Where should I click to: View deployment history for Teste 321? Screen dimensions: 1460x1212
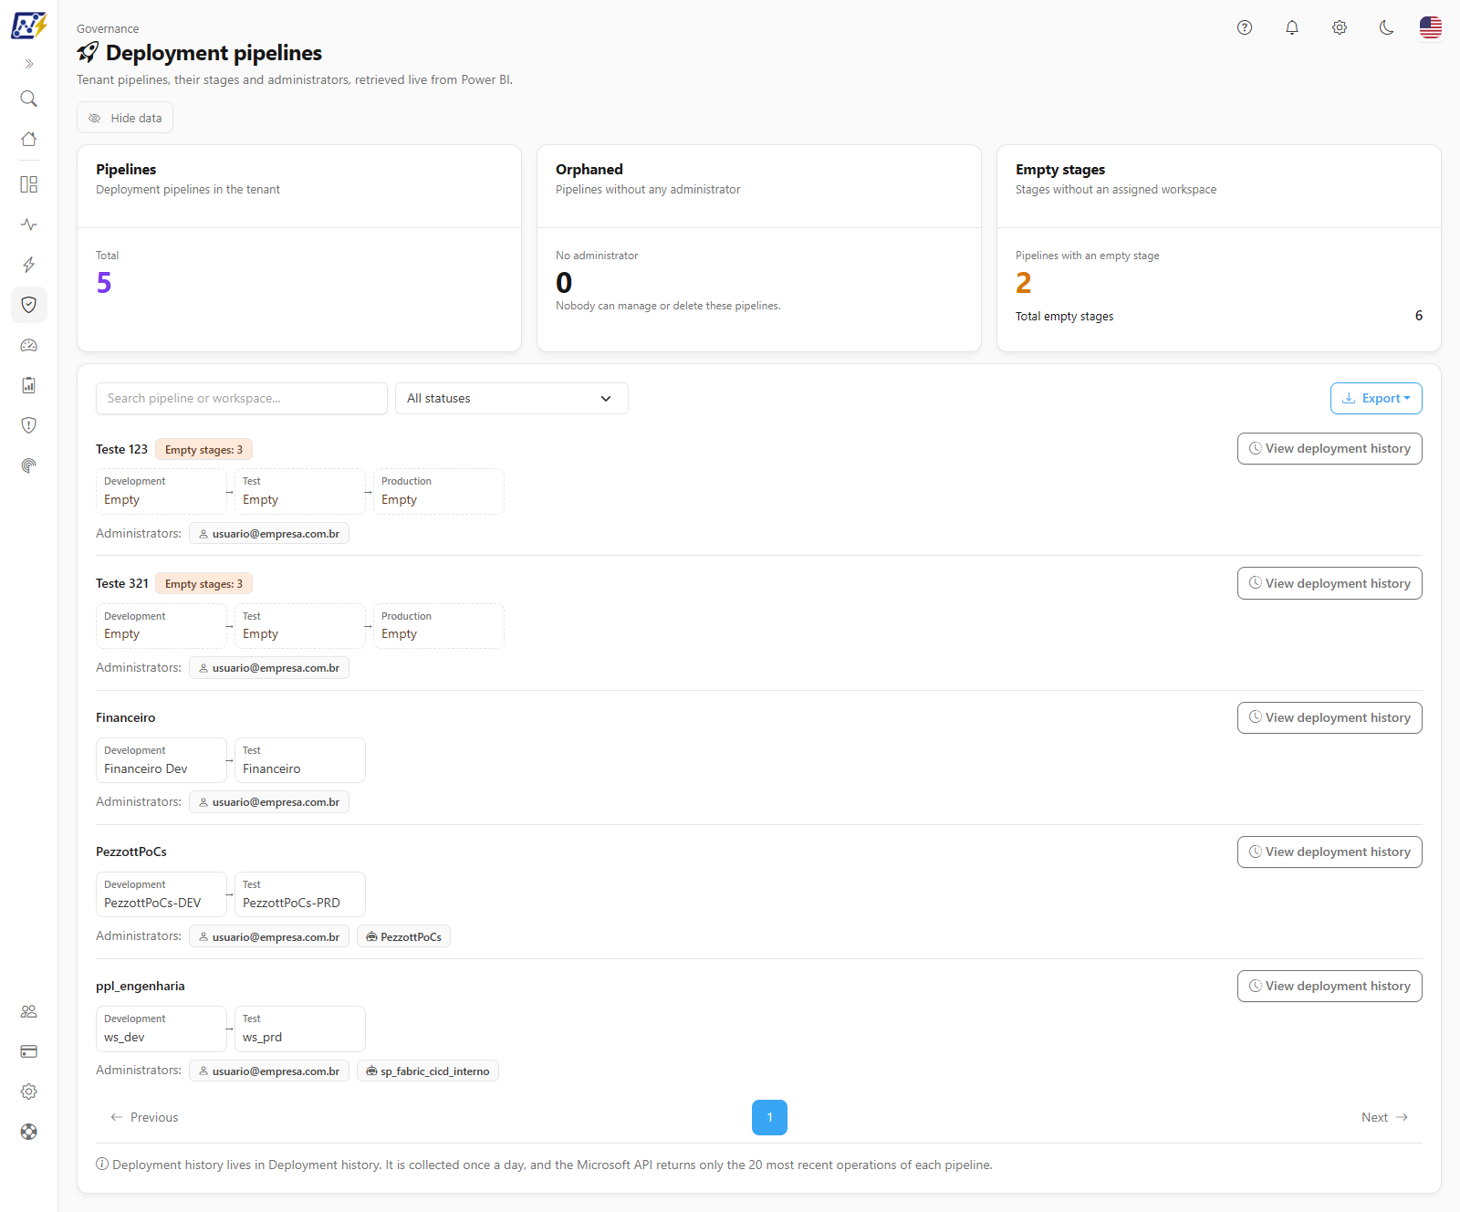tap(1330, 583)
